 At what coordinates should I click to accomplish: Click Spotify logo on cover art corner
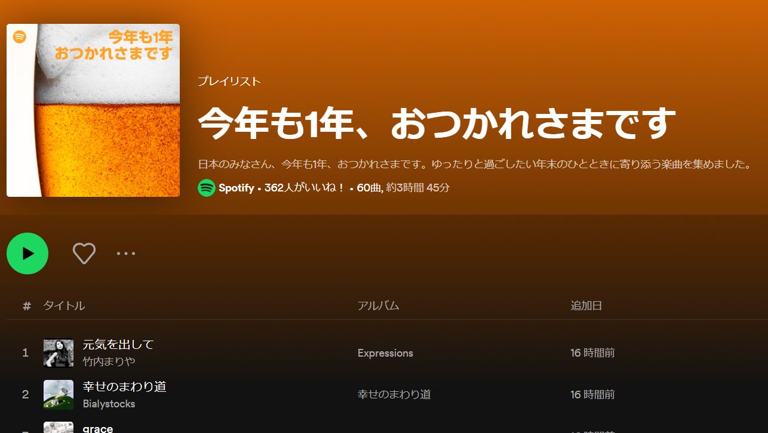coord(20,37)
